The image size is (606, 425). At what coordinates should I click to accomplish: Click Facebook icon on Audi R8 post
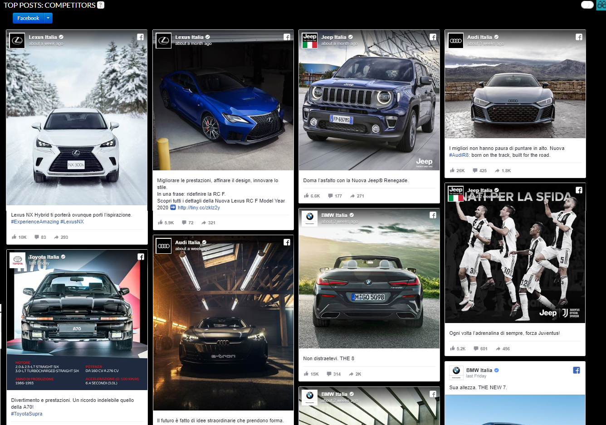(579, 37)
